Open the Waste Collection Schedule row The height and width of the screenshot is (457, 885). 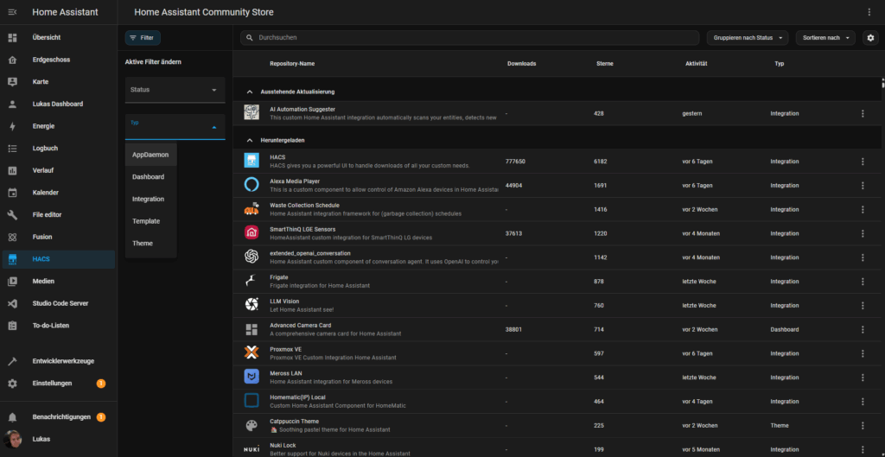coord(557,209)
